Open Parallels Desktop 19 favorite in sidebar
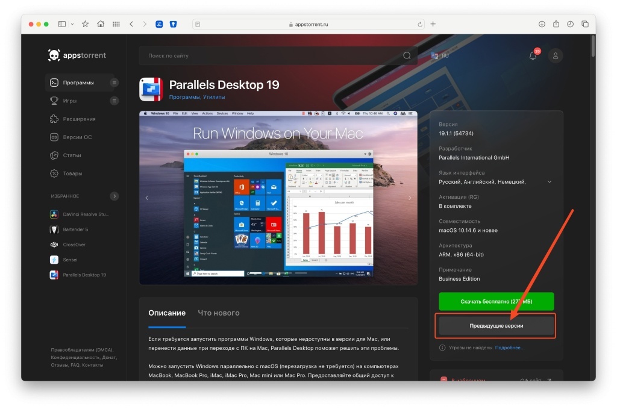This screenshot has height=409, width=617. pyautogui.click(x=78, y=275)
